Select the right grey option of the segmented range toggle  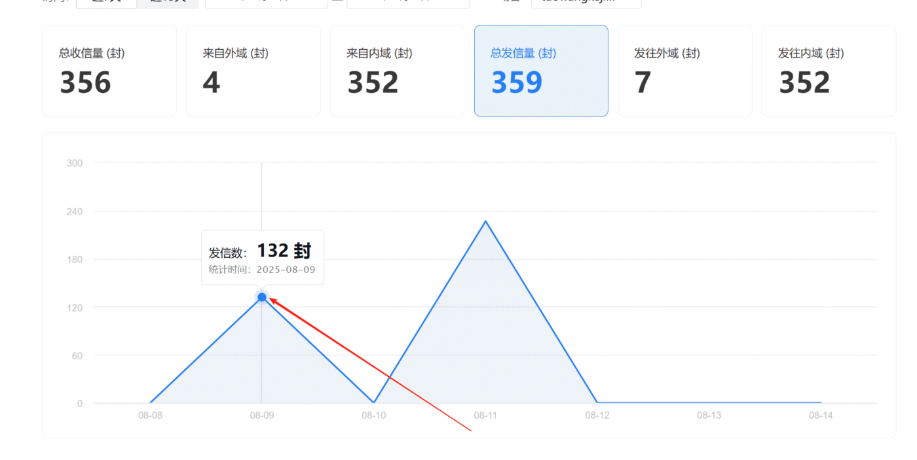(x=168, y=3)
